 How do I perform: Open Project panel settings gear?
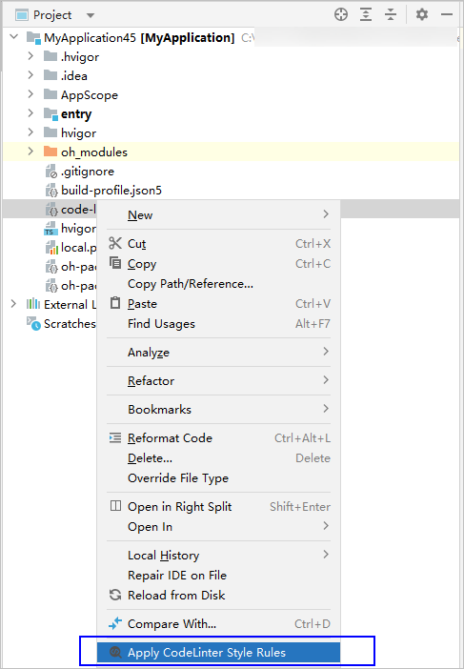(x=422, y=14)
